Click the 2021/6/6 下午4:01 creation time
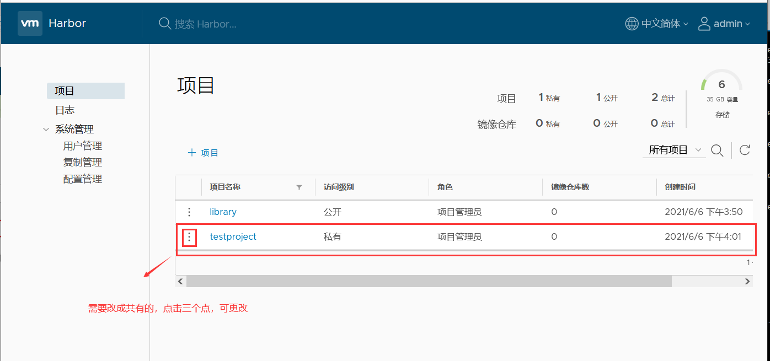The height and width of the screenshot is (361, 770). pyautogui.click(x=703, y=236)
